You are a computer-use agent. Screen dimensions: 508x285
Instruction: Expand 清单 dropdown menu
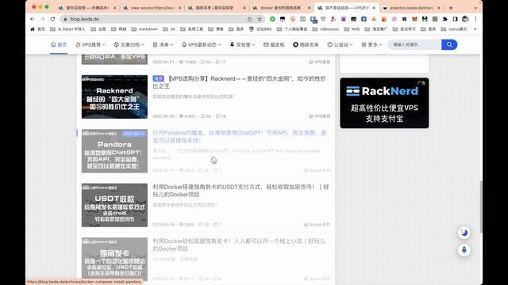[163, 44]
